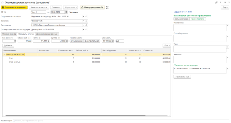231x123 pixels.
Task: Click the ЭР № field with Тест-1
Action: 38,12
